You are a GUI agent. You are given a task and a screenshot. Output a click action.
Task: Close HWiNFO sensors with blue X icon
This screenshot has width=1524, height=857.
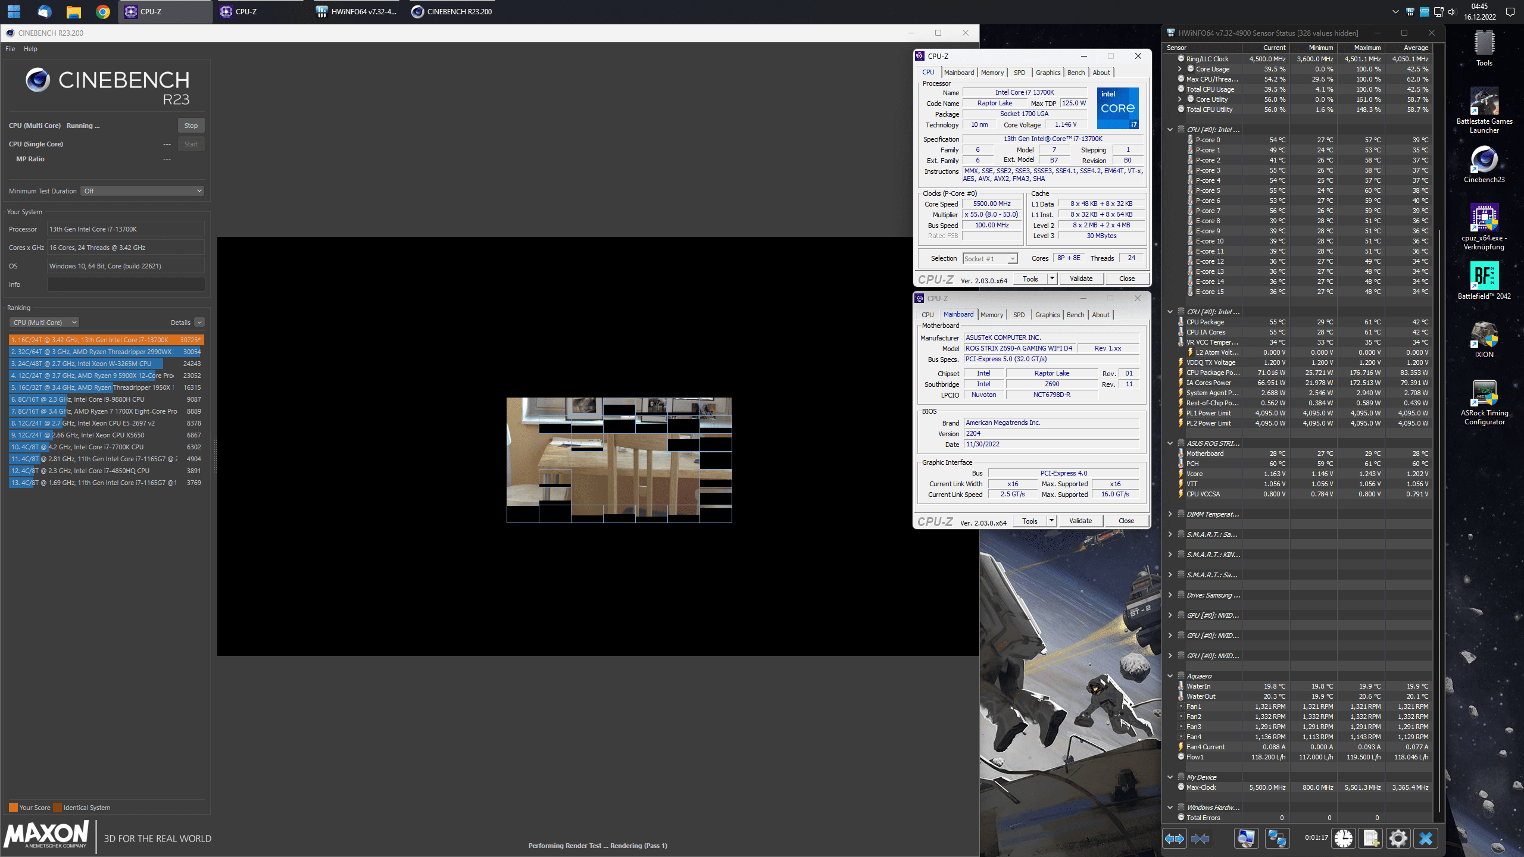coord(1426,839)
